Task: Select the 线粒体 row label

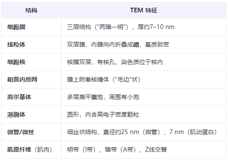Action: 16,44
